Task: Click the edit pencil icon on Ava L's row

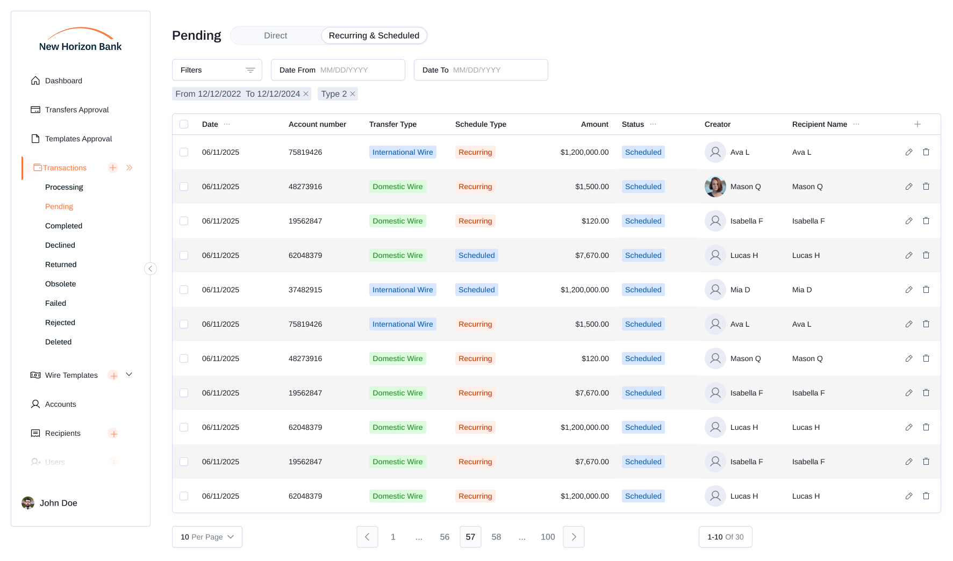Action: click(x=909, y=152)
